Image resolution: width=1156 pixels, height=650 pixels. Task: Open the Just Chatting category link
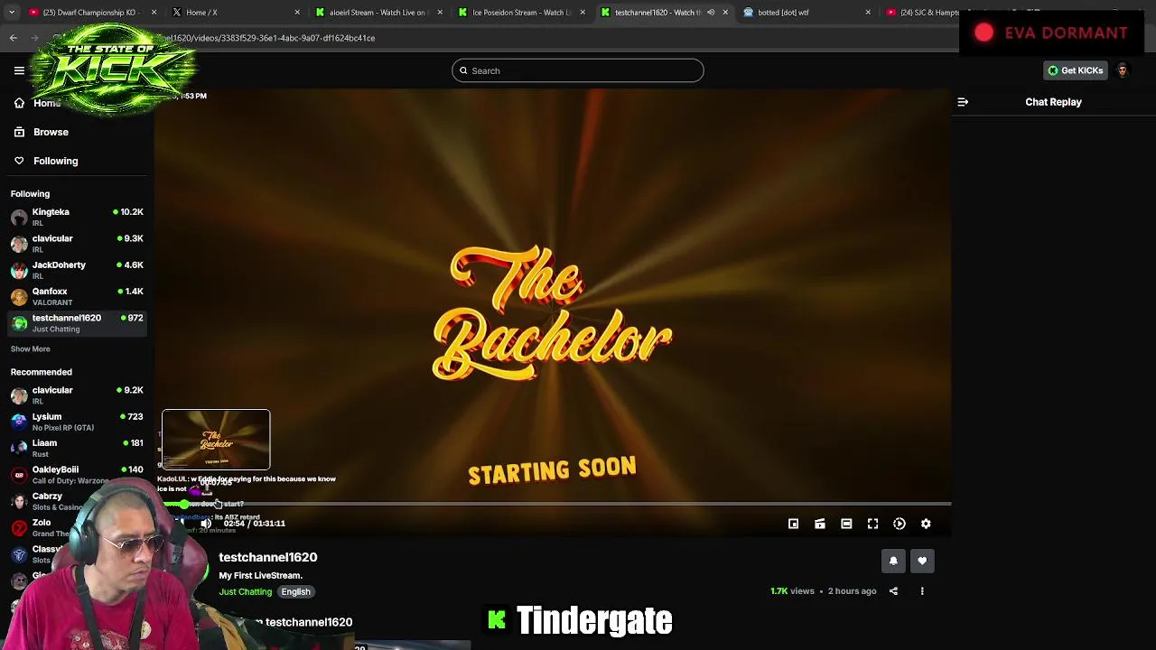pyautogui.click(x=245, y=592)
